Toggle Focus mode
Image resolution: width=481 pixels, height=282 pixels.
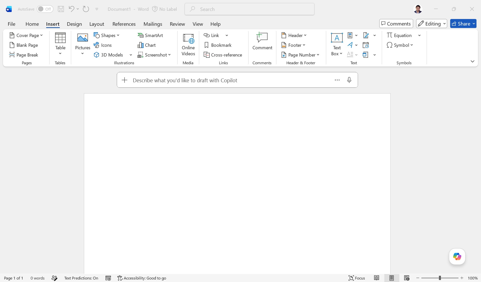coord(357,278)
